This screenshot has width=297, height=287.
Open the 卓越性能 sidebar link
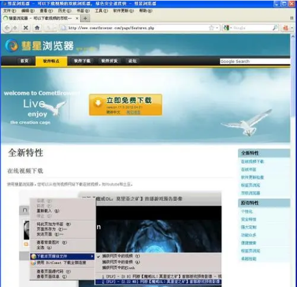coord(248,259)
